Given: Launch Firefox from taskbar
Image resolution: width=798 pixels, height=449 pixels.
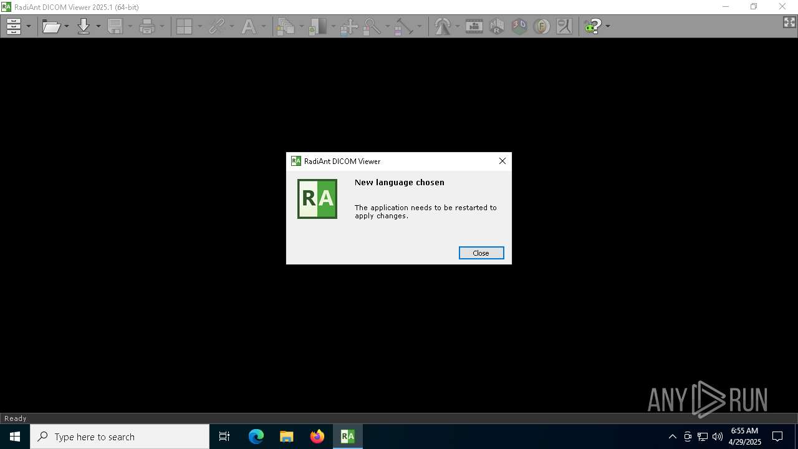Looking at the screenshot, I should click(x=317, y=437).
